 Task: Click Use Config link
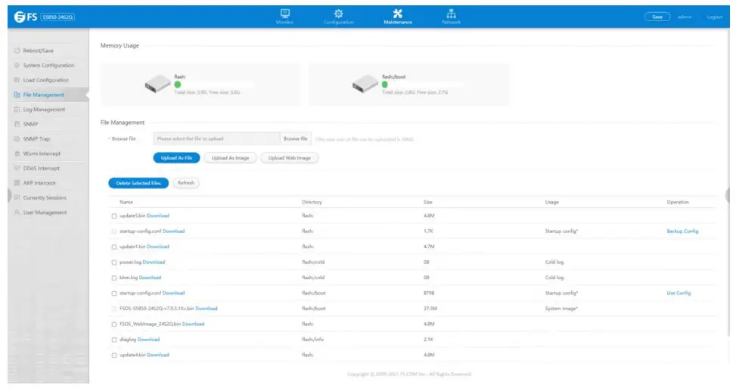pyautogui.click(x=679, y=293)
